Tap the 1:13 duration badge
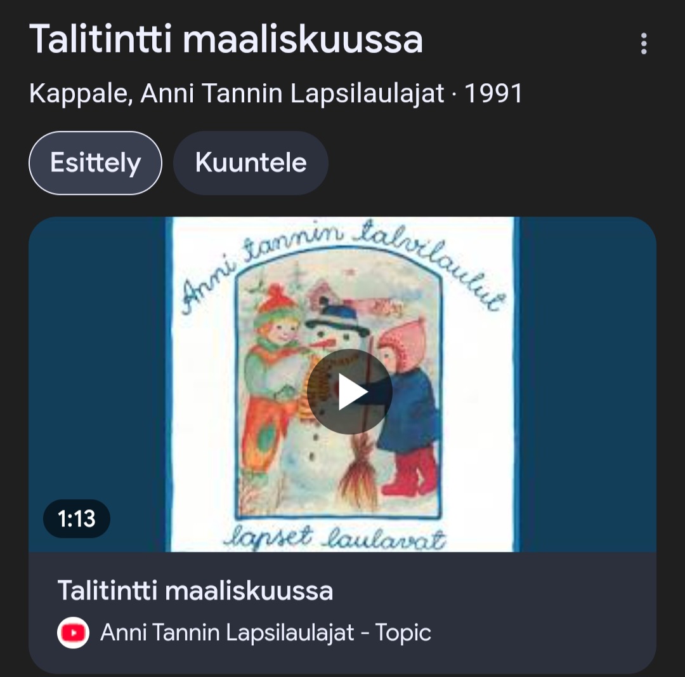 pos(77,519)
